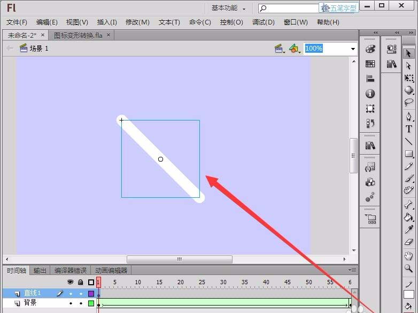Toggle visibility of 直线1 layer

coord(71,294)
